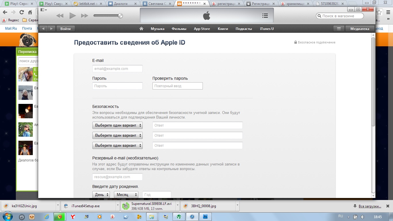Open the Месяц birthday dropdown

[x=126, y=195]
